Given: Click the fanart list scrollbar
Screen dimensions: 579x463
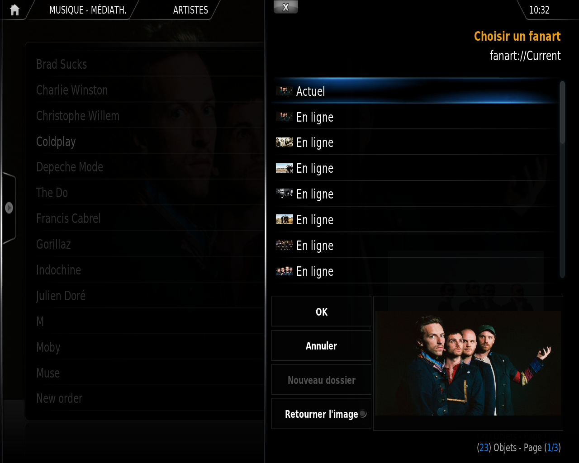Looking at the screenshot, I should [x=562, y=179].
